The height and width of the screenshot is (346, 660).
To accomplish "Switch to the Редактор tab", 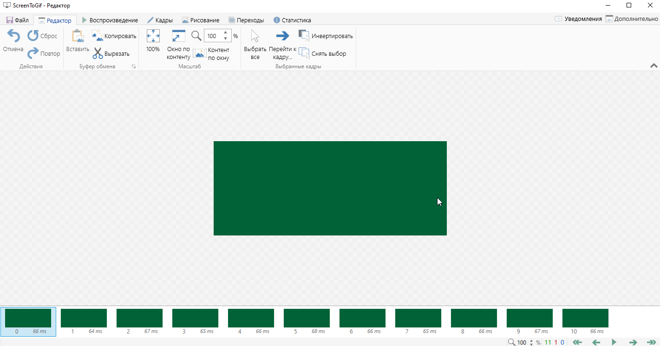I will click(x=55, y=20).
